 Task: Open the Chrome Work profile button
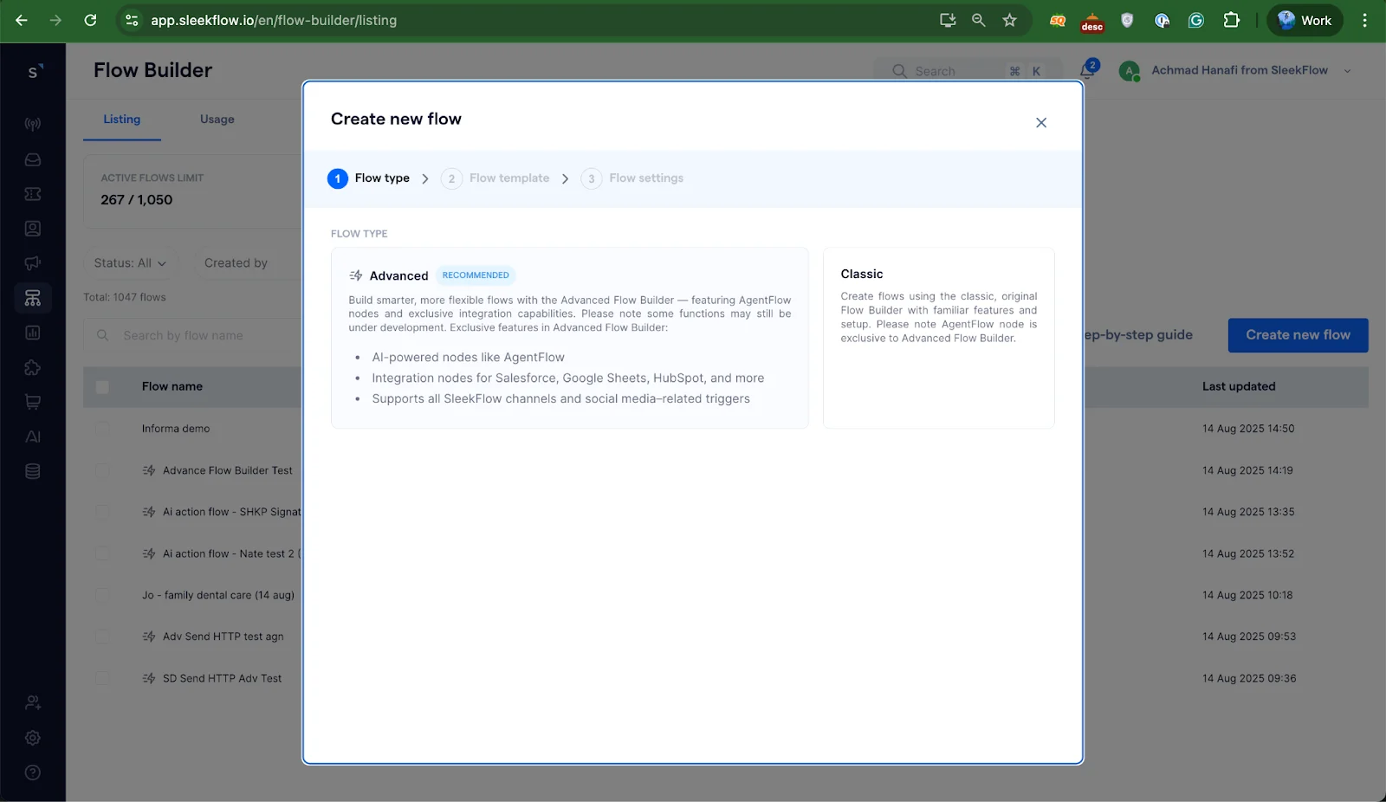coord(1305,20)
